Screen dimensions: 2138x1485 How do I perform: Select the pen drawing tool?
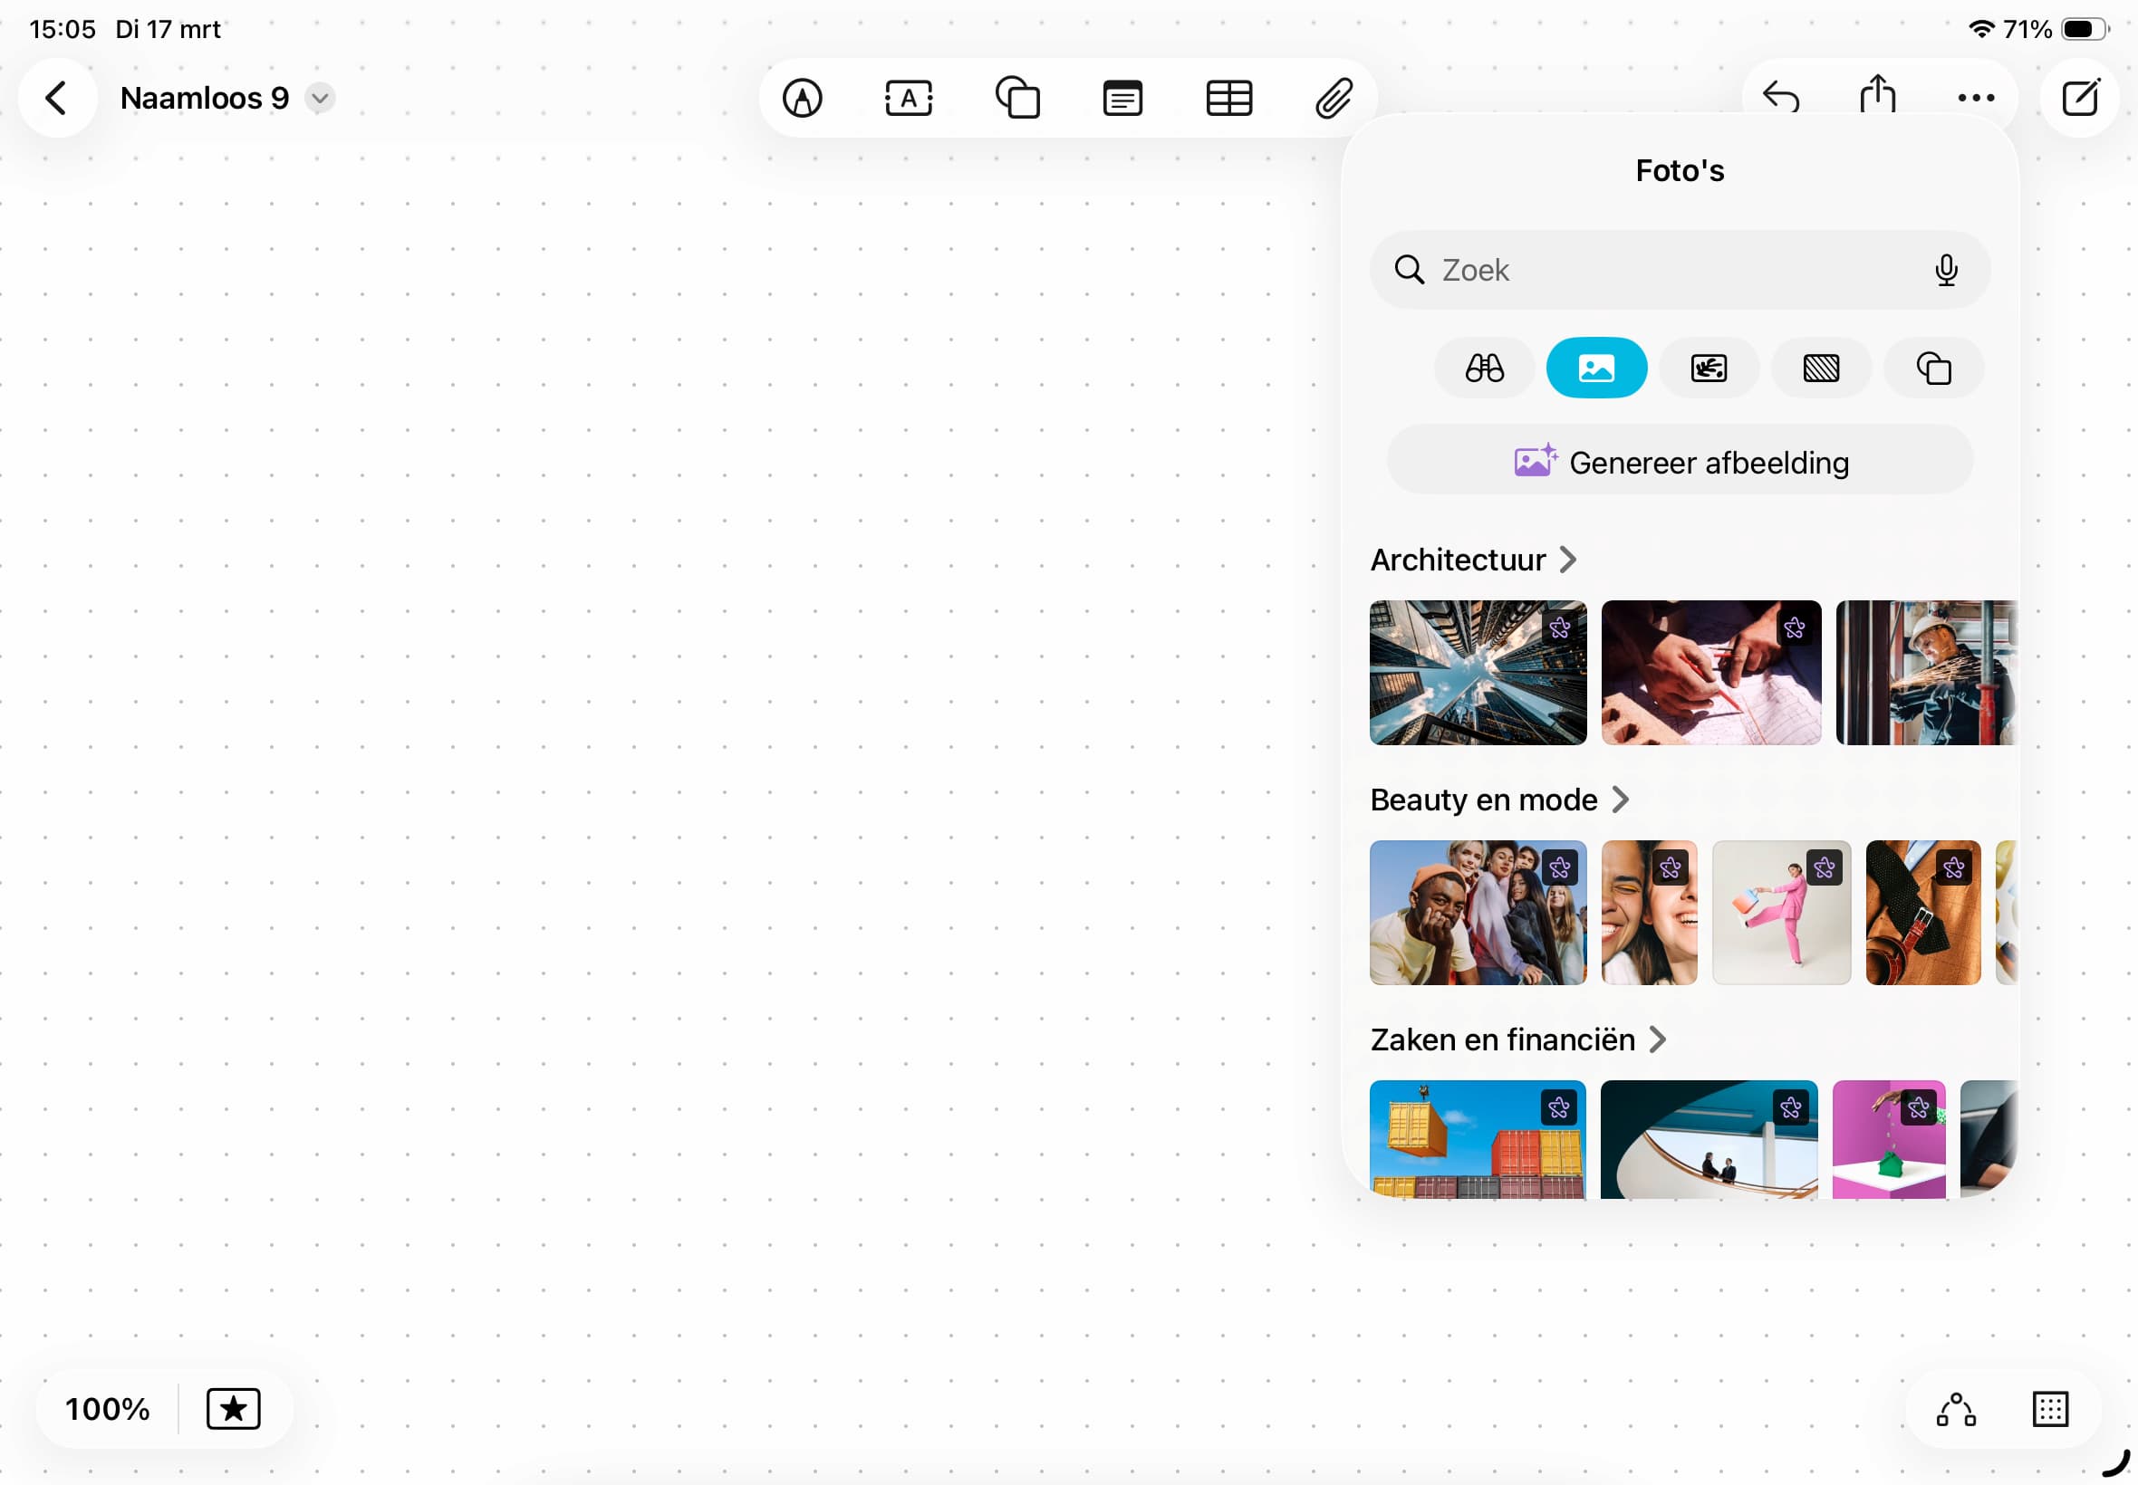[802, 98]
